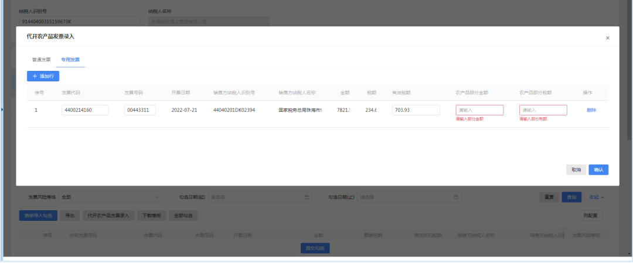Click the 添加行 button
This screenshot has height=263, width=633.
coord(43,76)
